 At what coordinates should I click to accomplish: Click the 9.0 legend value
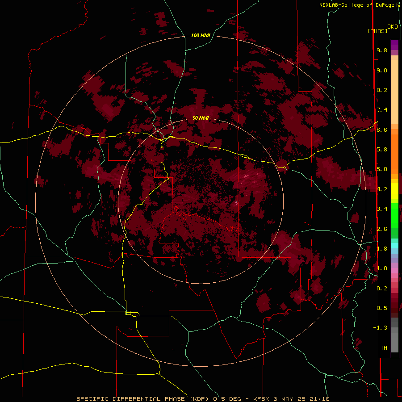point(382,70)
